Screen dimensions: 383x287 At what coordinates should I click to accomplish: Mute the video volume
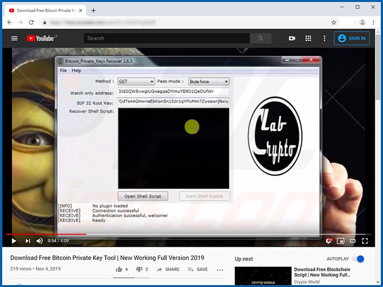tap(40, 241)
